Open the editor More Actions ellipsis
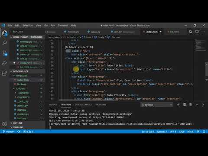The image size is (208, 156). click(203, 32)
